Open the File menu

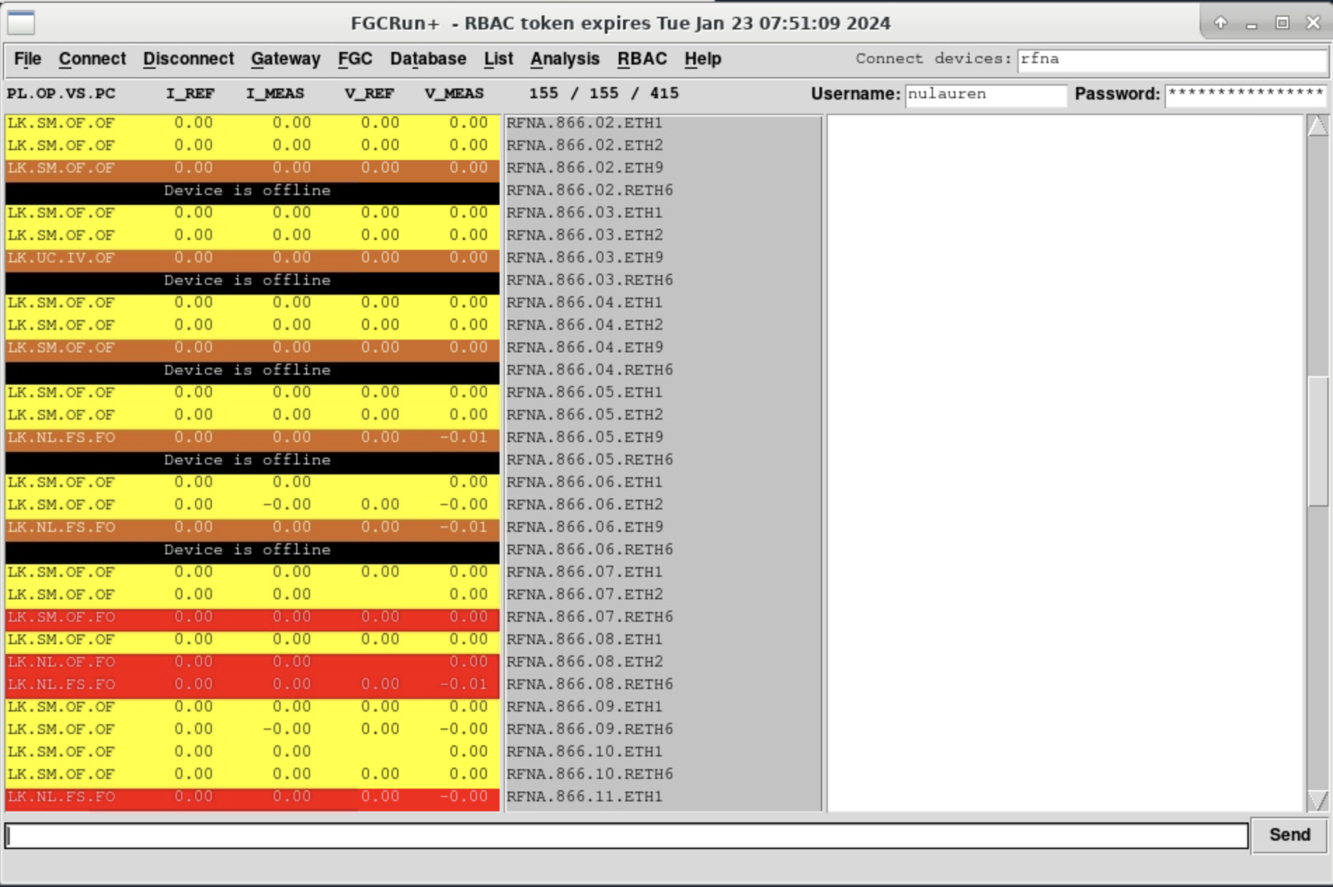[x=27, y=59]
